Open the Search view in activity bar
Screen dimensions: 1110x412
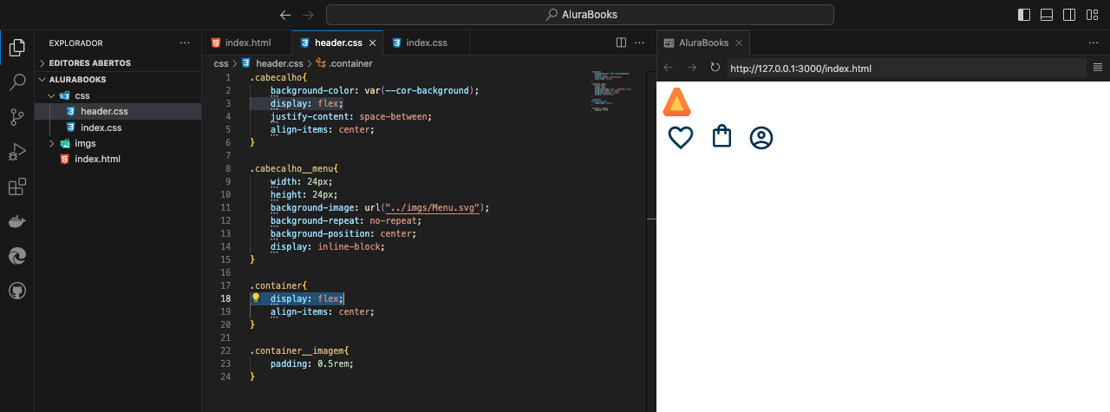(x=16, y=82)
